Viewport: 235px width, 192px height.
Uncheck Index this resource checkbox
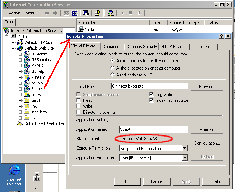pos(151,100)
